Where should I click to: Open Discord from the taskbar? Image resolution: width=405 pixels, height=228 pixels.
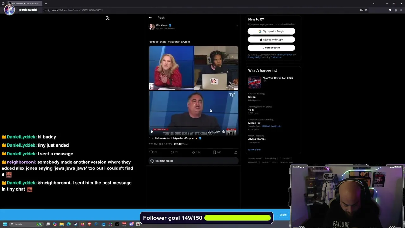pos(131,224)
